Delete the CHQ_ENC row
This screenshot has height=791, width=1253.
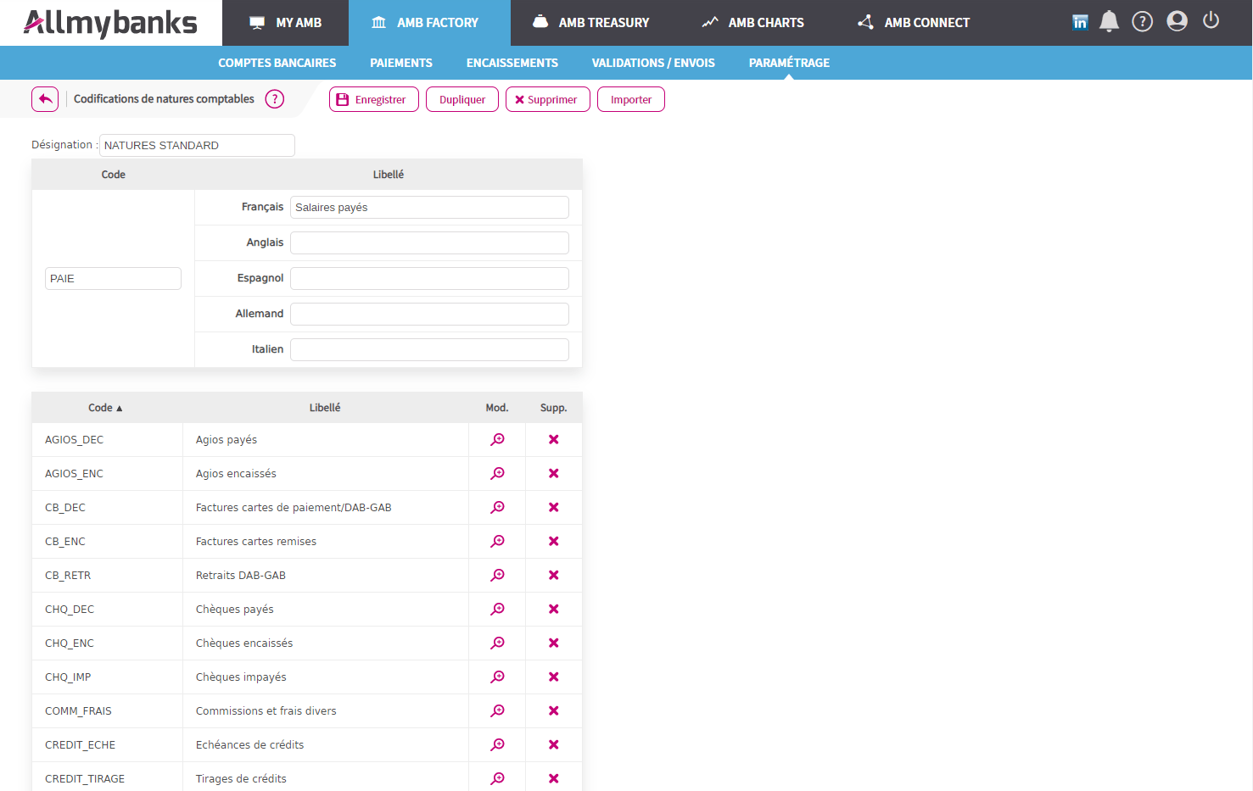click(554, 643)
